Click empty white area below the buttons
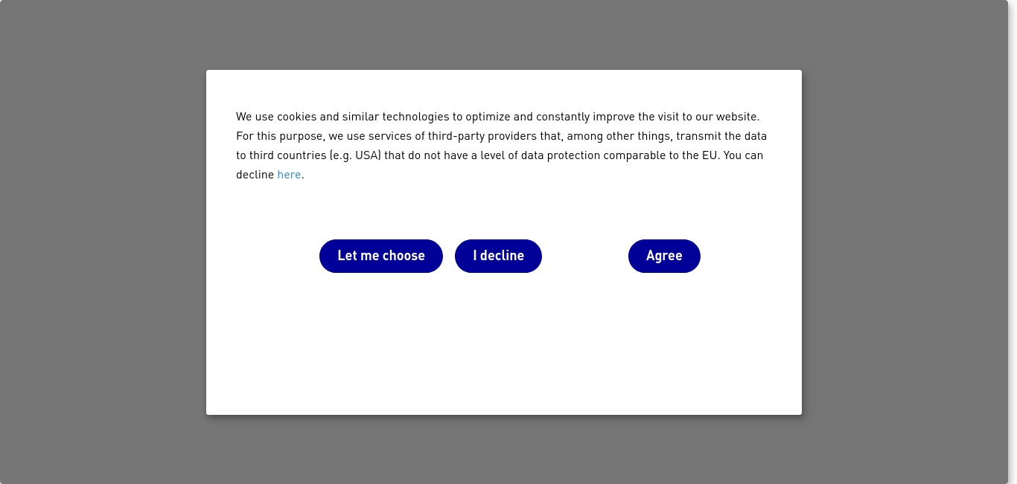 (x=504, y=342)
